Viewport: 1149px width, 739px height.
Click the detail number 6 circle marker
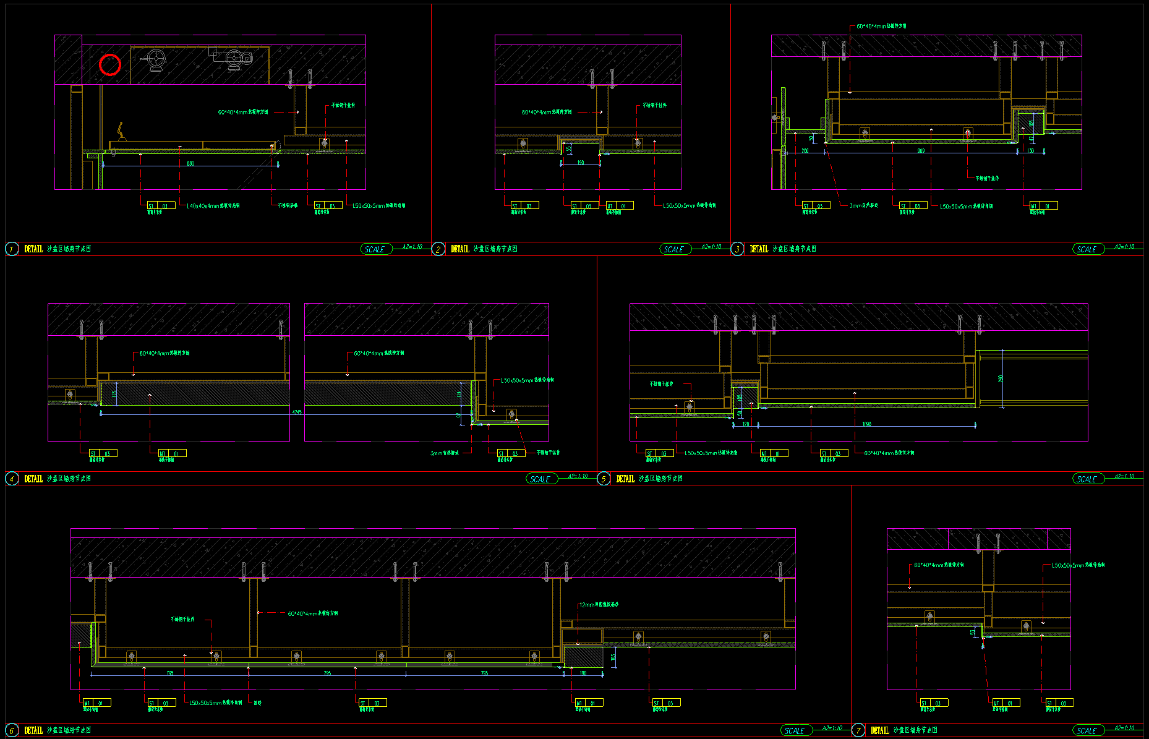[12, 730]
